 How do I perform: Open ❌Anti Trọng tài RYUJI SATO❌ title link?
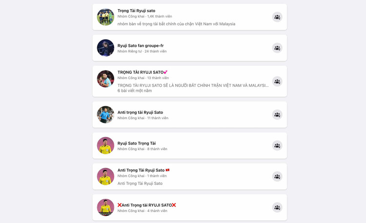[146, 205]
